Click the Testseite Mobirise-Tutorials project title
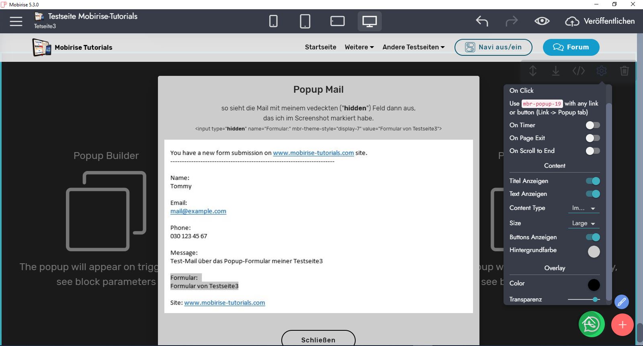 [x=93, y=16]
